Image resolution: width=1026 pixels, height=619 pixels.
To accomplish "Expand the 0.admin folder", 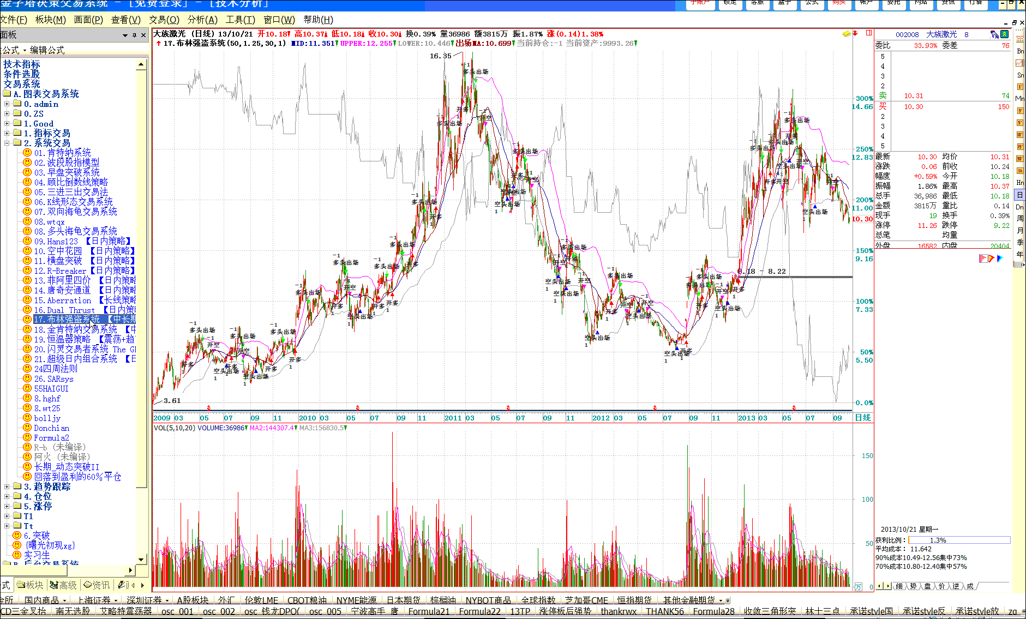I will tap(7, 104).
